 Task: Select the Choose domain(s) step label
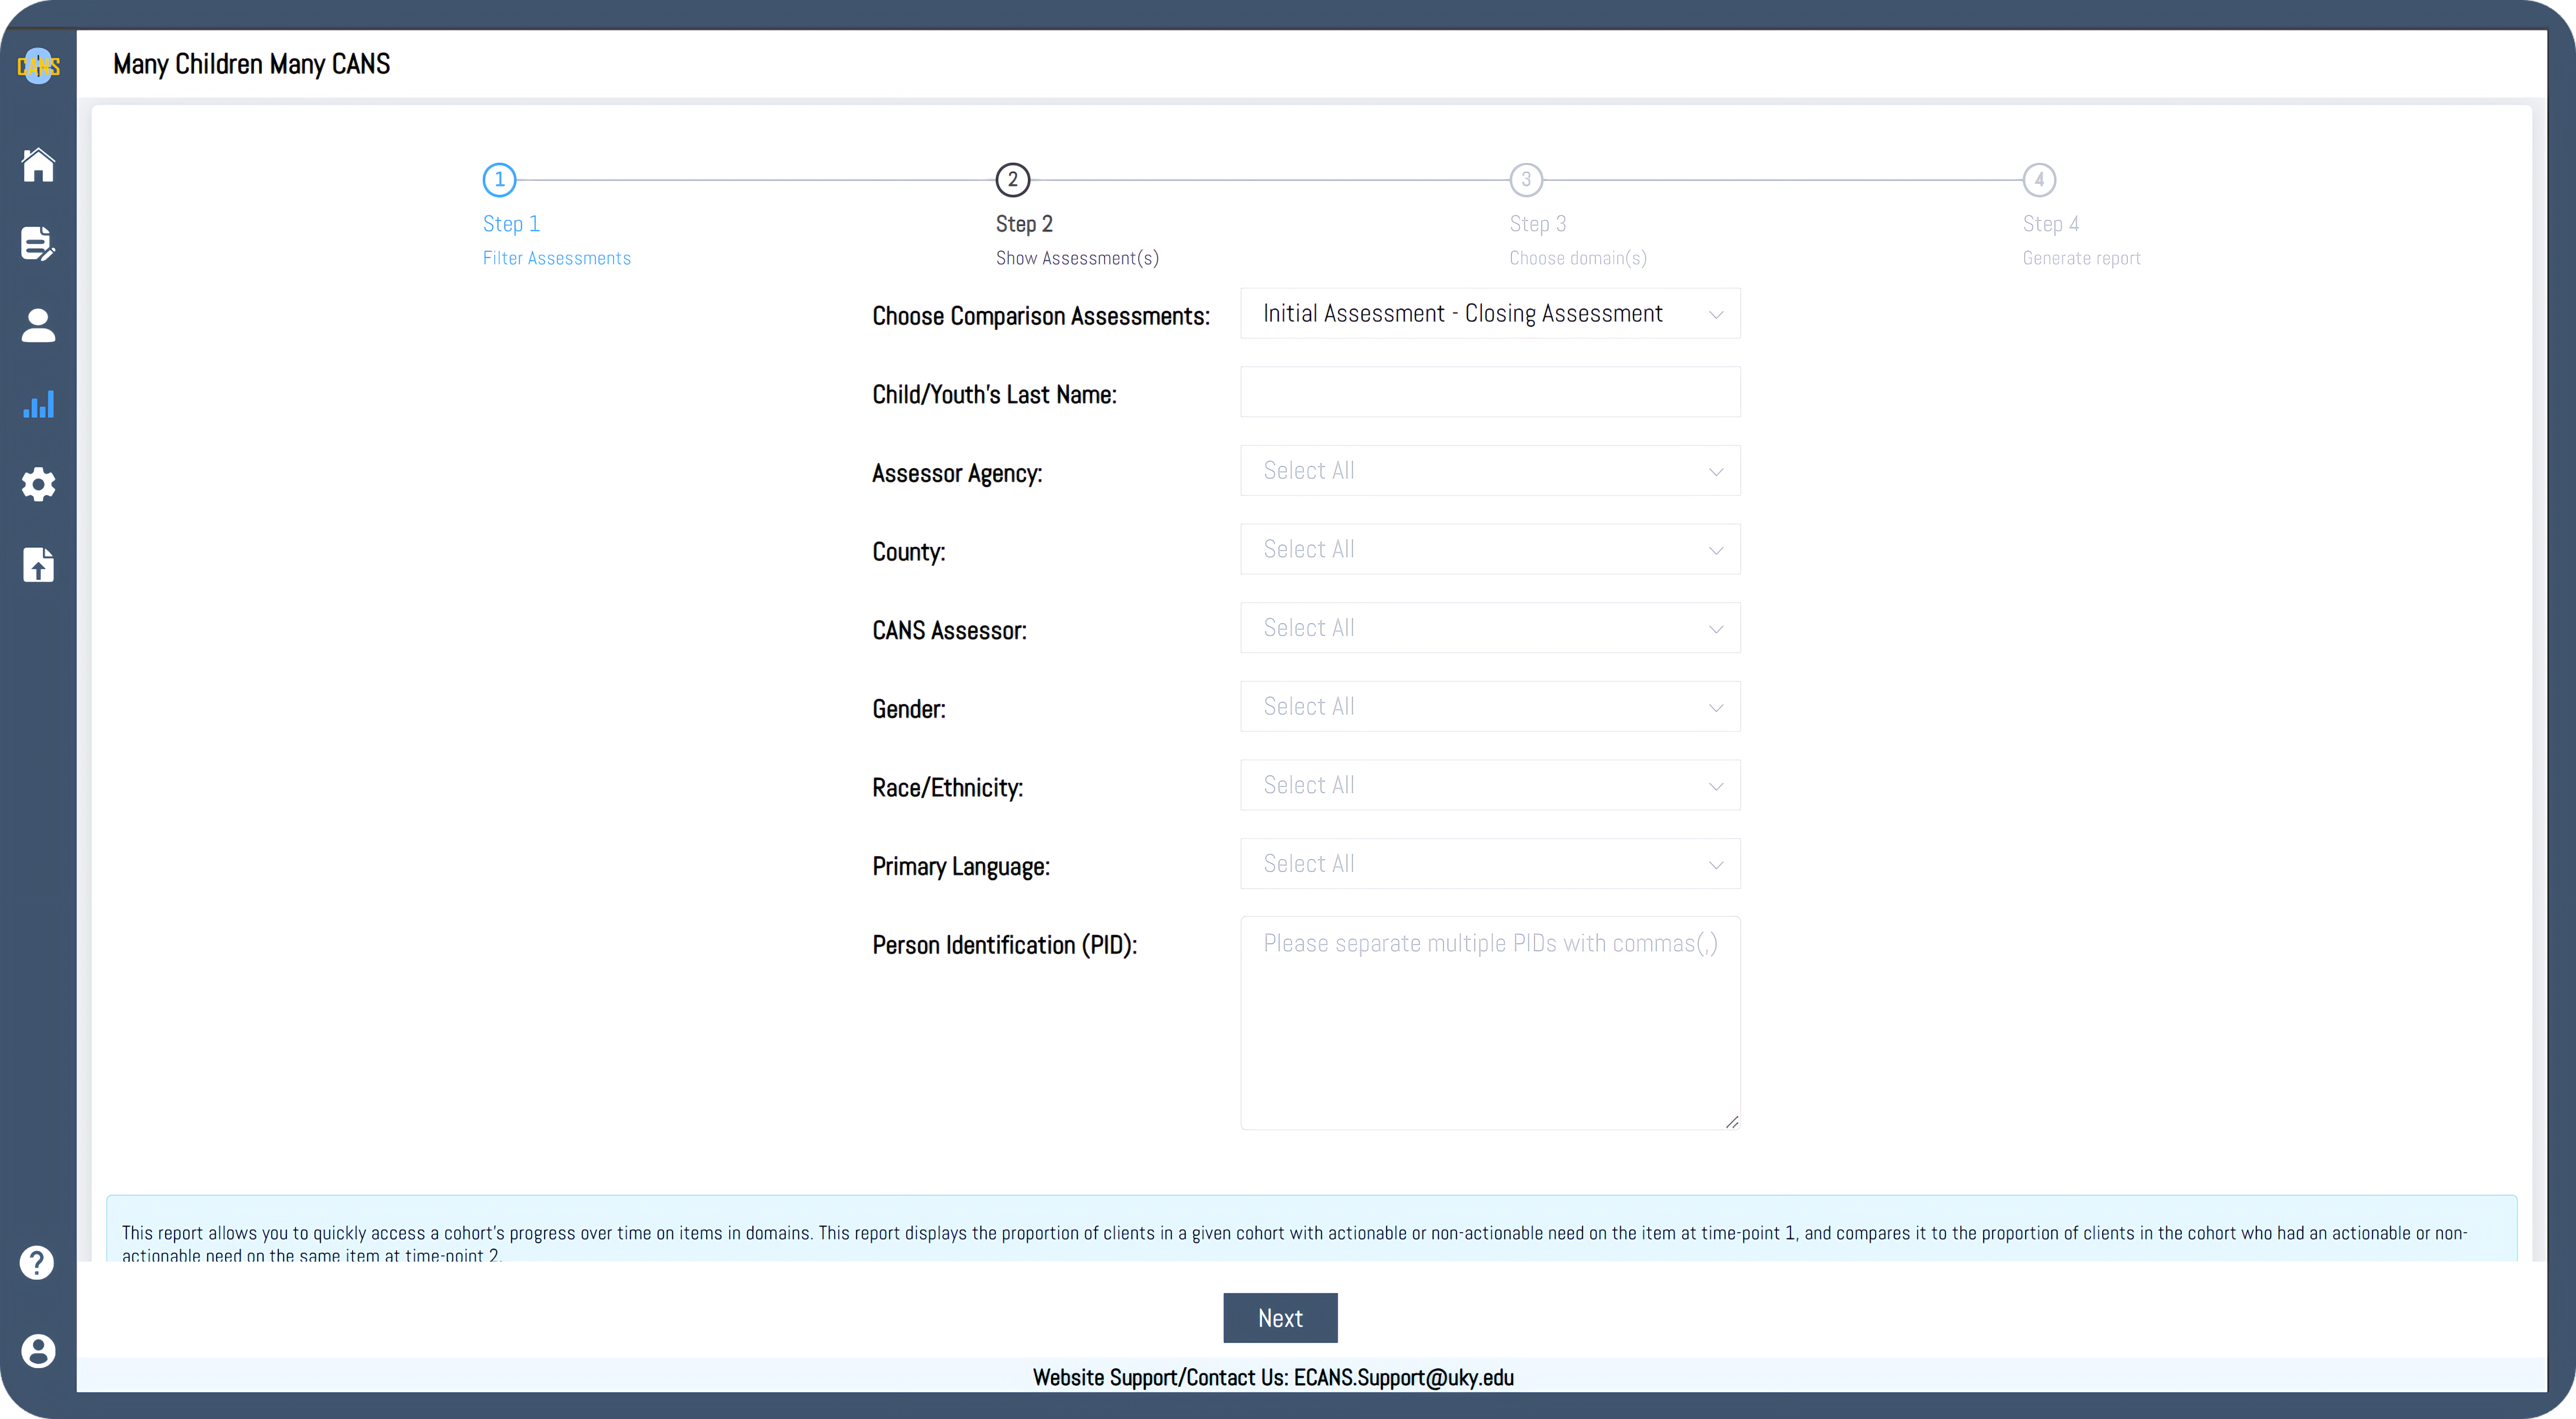click(1578, 258)
